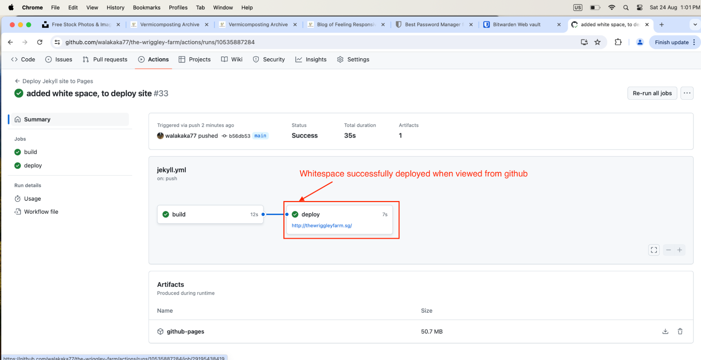Click the main branch label
Screen dimensions: 701x360
(x=260, y=136)
